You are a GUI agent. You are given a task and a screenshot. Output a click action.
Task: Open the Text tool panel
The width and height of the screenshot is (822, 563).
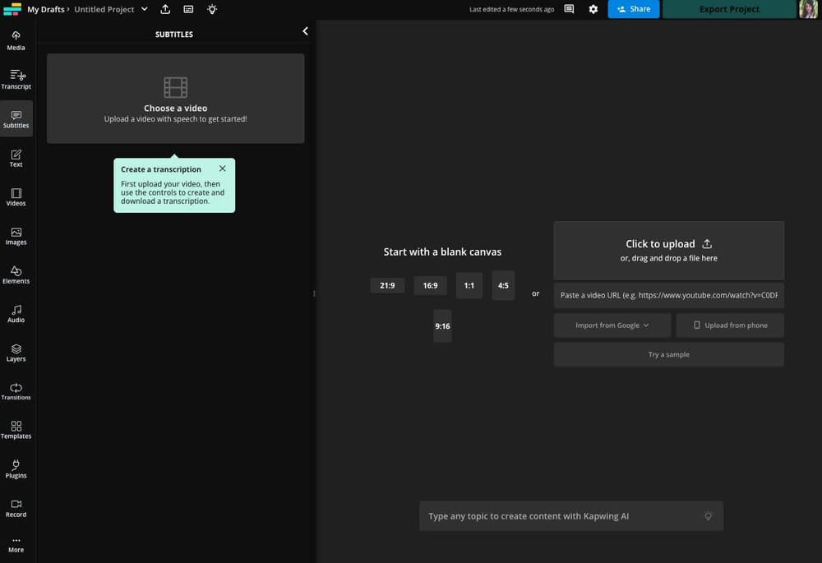pyautogui.click(x=16, y=157)
